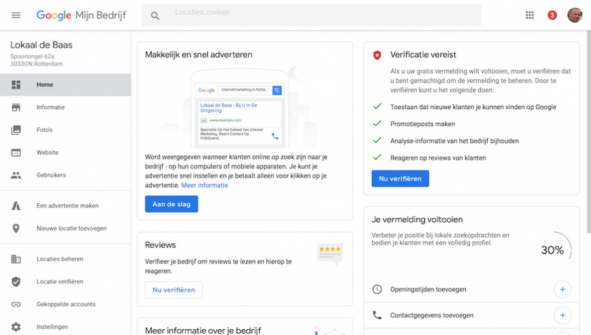The width and height of the screenshot is (591, 335).
Task: Open Locaties beheren
Action: pos(66,259)
